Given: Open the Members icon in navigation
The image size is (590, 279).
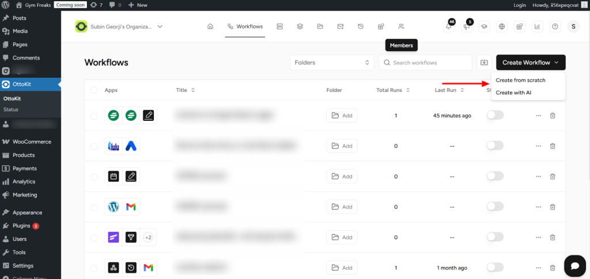Looking at the screenshot, I should coord(401,26).
